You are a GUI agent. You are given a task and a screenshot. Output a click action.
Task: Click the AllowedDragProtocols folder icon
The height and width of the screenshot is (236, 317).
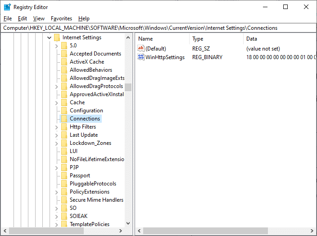(64, 86)
